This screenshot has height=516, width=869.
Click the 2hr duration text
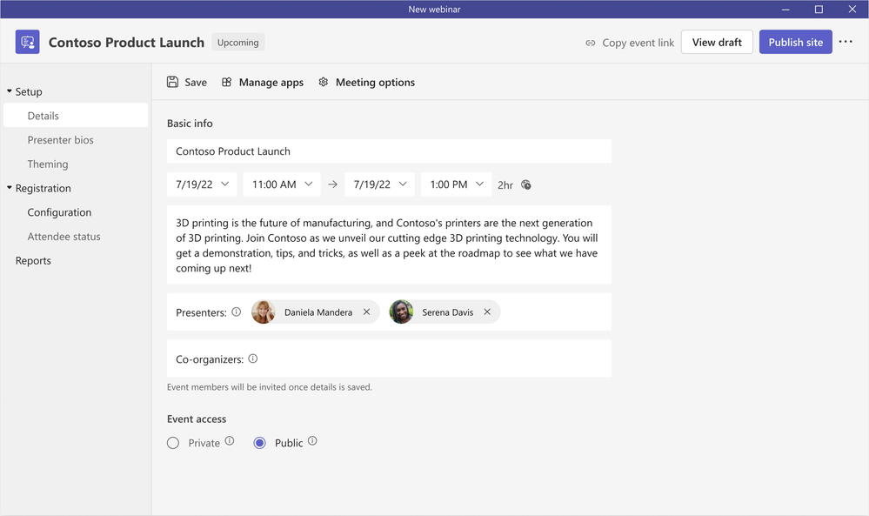pos(505,185)
